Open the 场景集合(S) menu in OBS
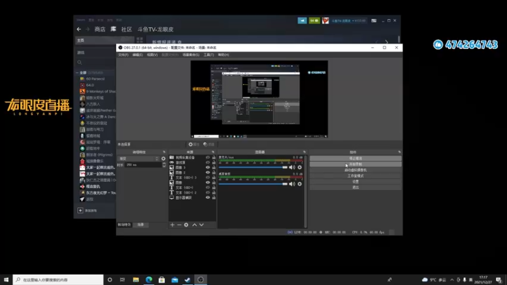Image resolution: width=507 pixels, height=285 pixels. [x=191, y=55]
